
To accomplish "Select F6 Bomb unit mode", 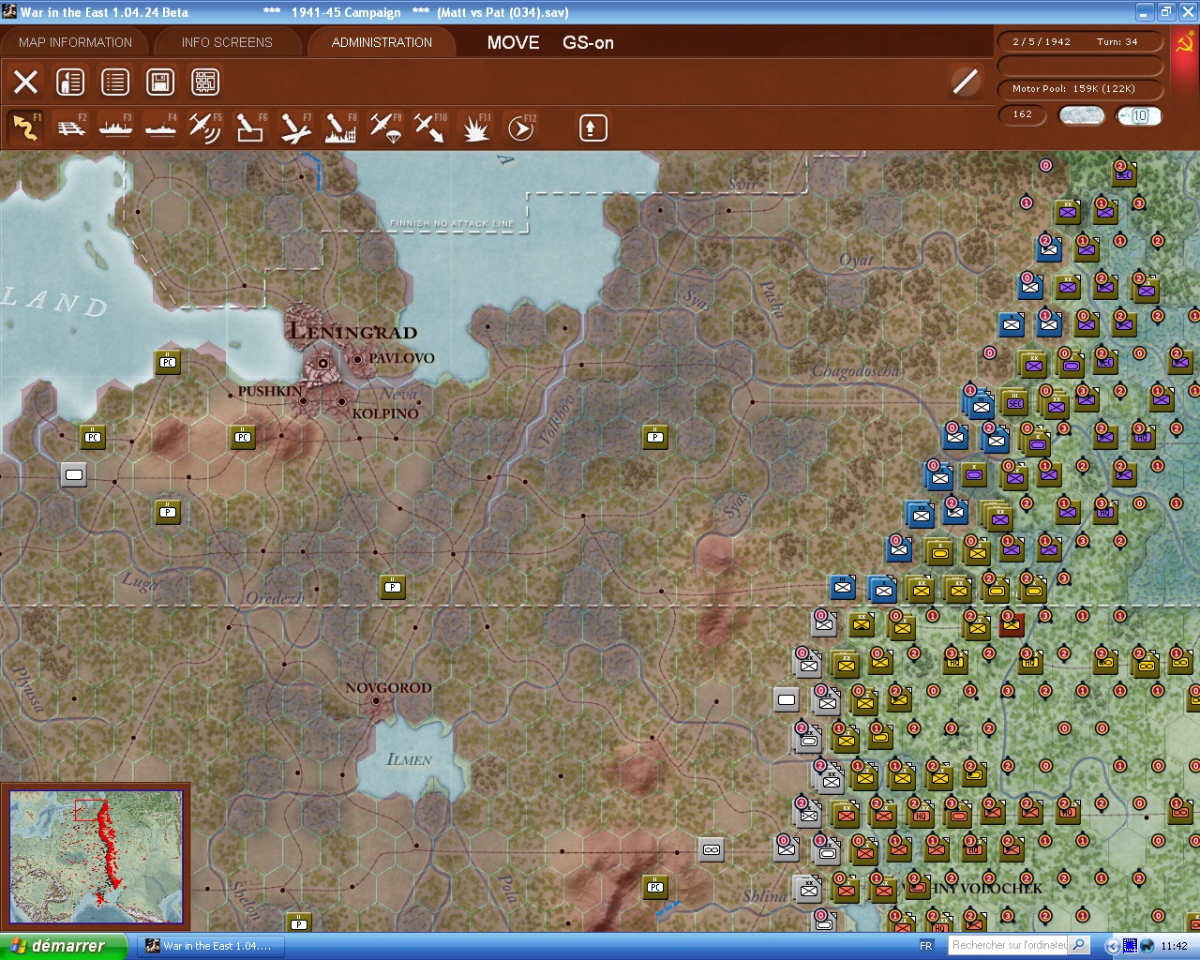I will point(250,127).
